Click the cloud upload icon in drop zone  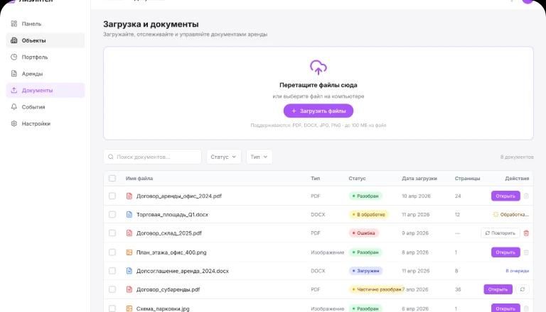tap(318, 67)
